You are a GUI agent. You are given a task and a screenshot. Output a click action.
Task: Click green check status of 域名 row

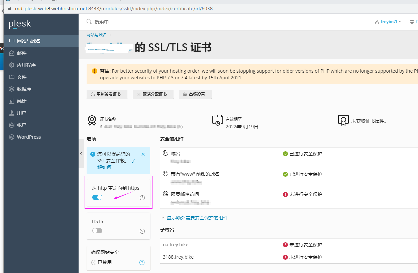pyautogui.click(x=285, y=154)
